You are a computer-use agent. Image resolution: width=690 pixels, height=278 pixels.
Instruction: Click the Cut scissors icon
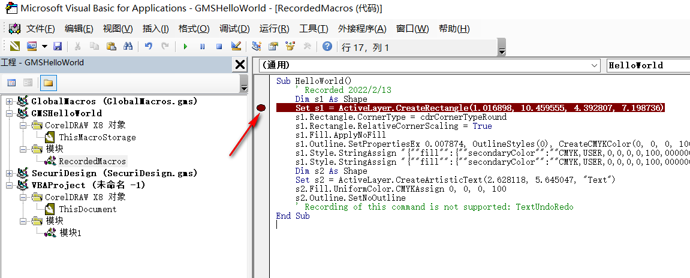click(x=77, y=46)
